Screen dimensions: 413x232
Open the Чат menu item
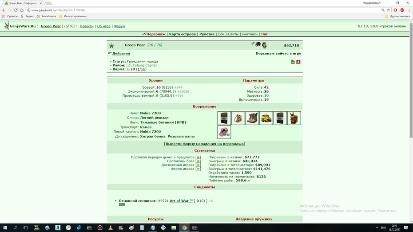(264, 34)
